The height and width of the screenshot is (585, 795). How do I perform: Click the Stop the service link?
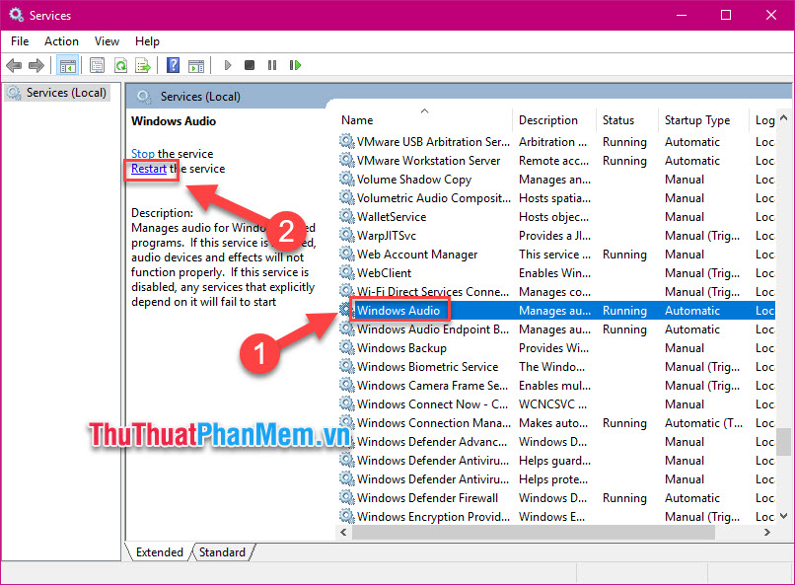click(x=143, y=154)
